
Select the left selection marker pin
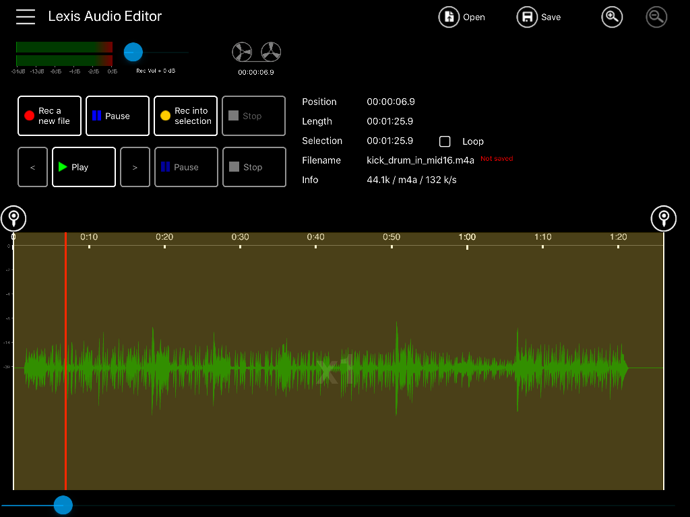[13, 218]
